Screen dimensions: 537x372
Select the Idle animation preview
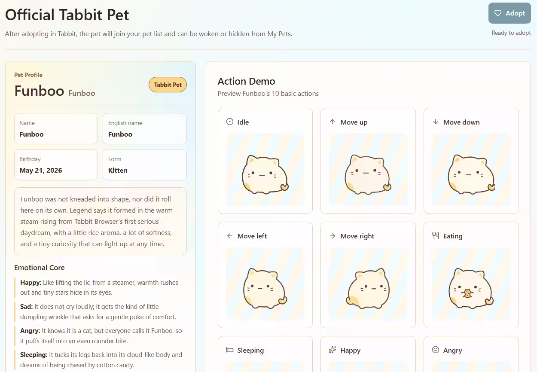click(x=265, y=170)
